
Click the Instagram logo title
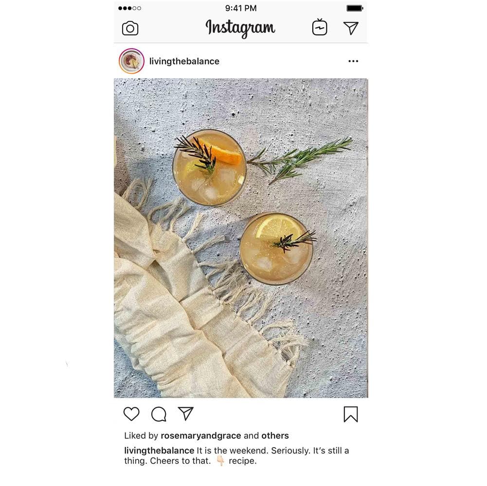coord(240,28)
